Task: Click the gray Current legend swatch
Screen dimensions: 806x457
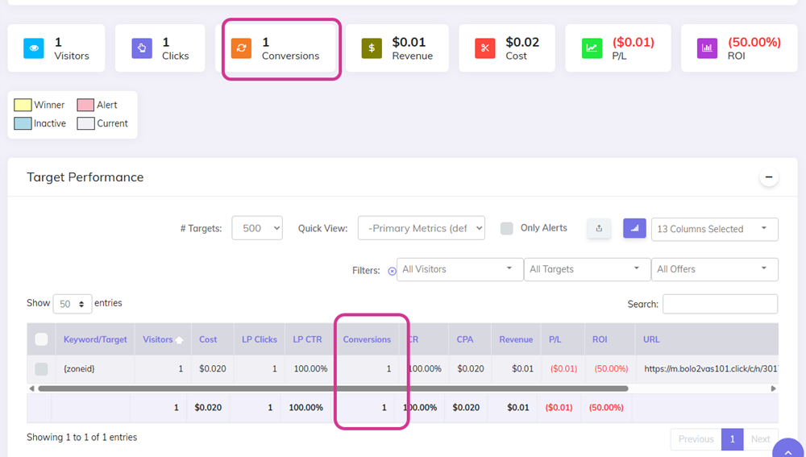Action: pyautogui.click(x=85, y=123)
